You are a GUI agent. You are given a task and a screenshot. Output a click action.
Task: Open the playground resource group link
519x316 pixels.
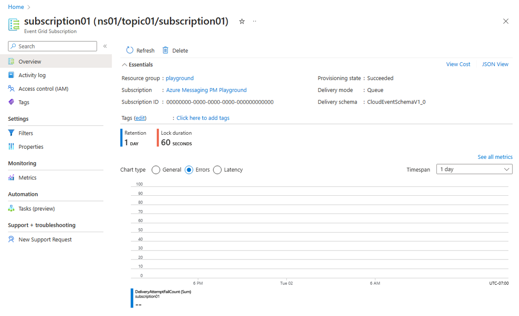click(x=180, y=78)
